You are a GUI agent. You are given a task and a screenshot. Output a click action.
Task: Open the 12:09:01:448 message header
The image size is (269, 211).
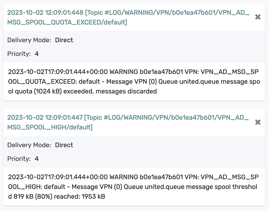(x=129, y=17)
